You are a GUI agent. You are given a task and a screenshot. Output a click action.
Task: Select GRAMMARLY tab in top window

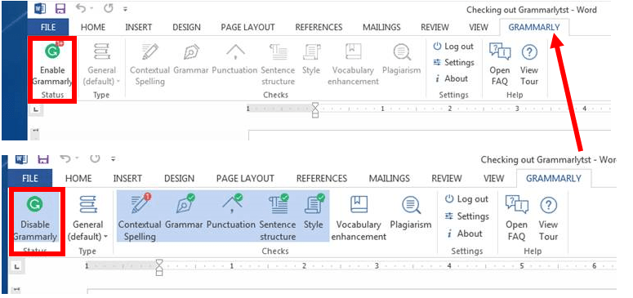click(534, 27)
